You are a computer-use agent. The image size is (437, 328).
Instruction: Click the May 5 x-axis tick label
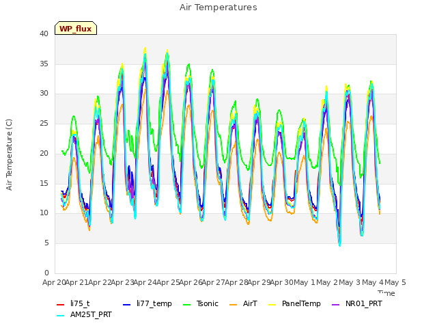click(395, 282)
